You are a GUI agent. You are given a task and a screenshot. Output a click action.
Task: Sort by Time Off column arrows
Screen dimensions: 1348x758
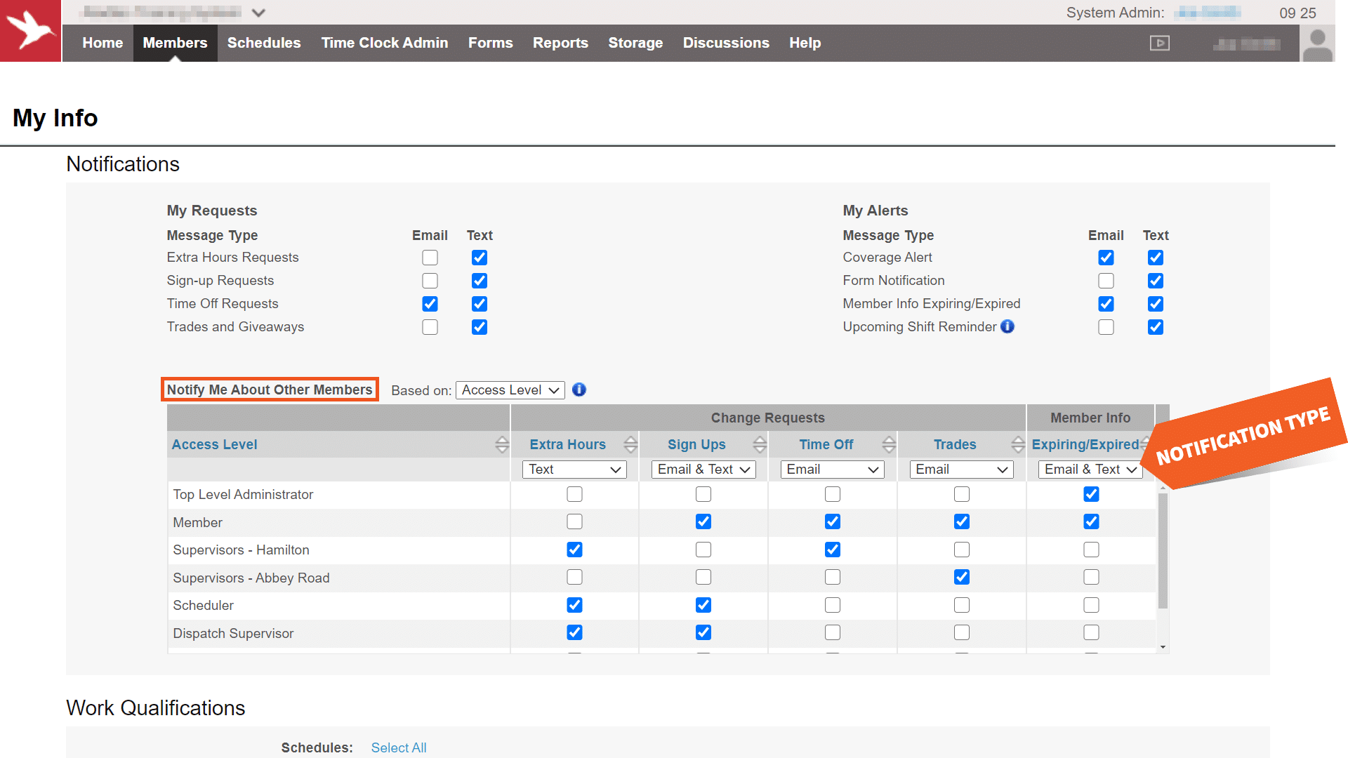click(x=888, y=444)
